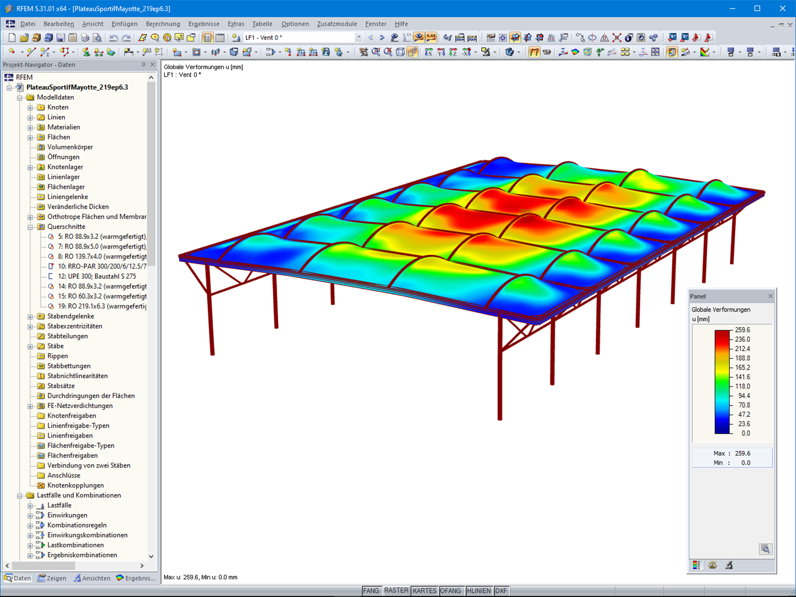Viewport: 796px width, 597px height.
Task: Select the microscope tab in the Panel
Action: pos(729,566)
